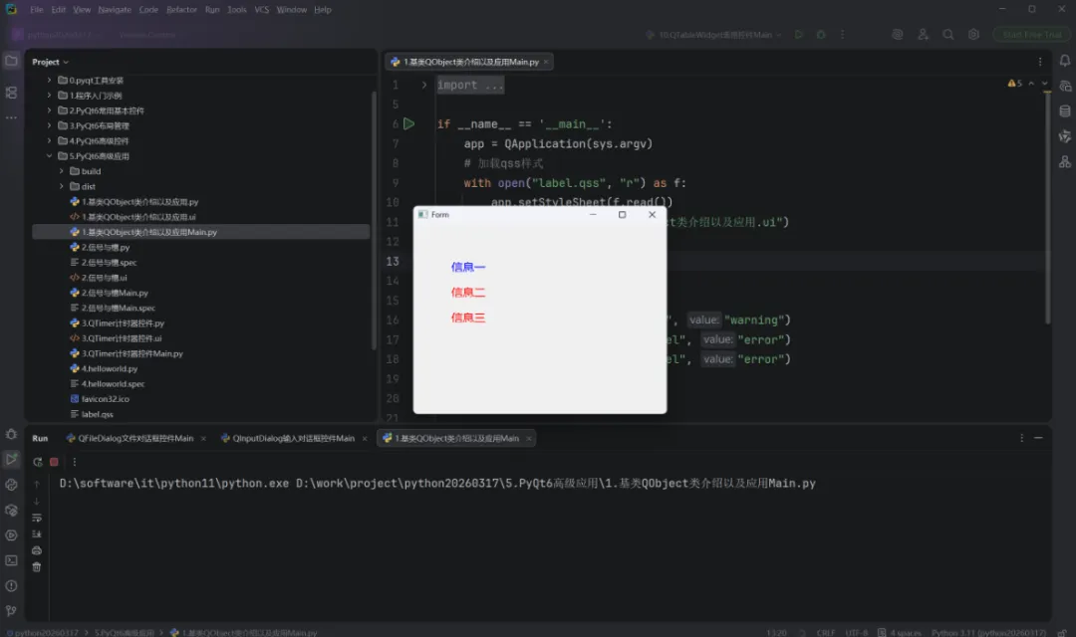Open the fourth right-sidebar tool window icon
Viewport: 1076px width, 637px height.
pos(1064,136)
